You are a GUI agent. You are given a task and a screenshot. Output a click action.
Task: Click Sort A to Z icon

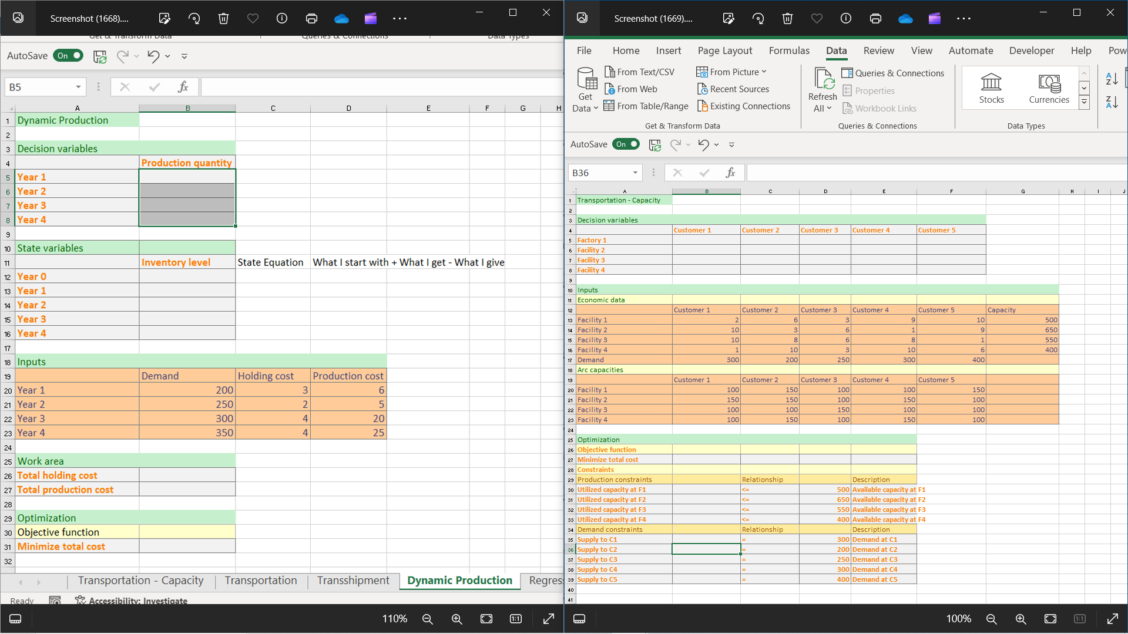pos(1112,78)
